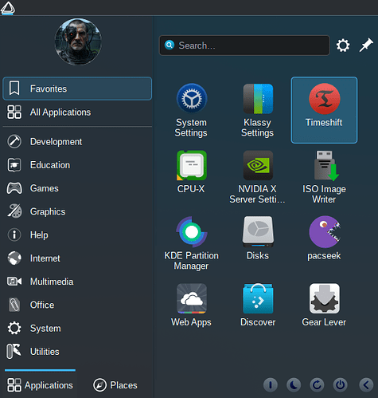Open NVIDIA X Server Settings

pyautogui.click(x=258, y=176)
